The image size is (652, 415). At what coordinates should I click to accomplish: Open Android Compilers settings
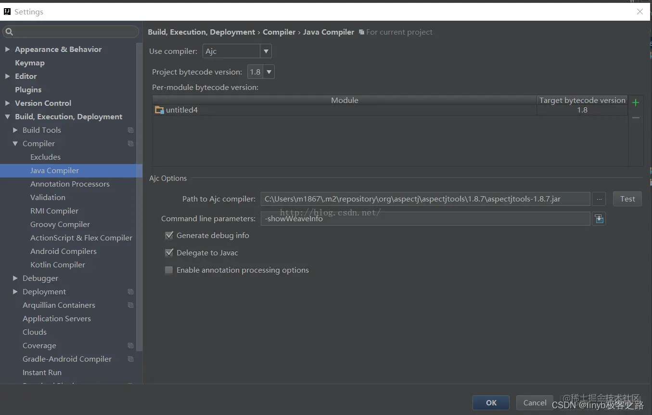(64, 252)
